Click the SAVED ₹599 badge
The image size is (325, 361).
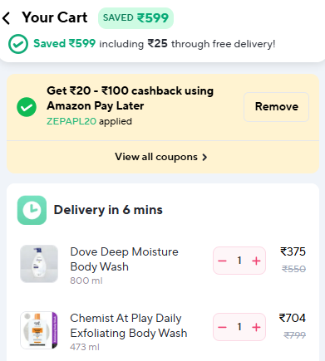point(135,18)
